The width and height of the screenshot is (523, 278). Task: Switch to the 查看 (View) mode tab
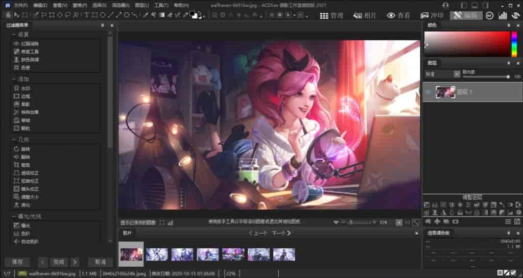coord(398,15)
